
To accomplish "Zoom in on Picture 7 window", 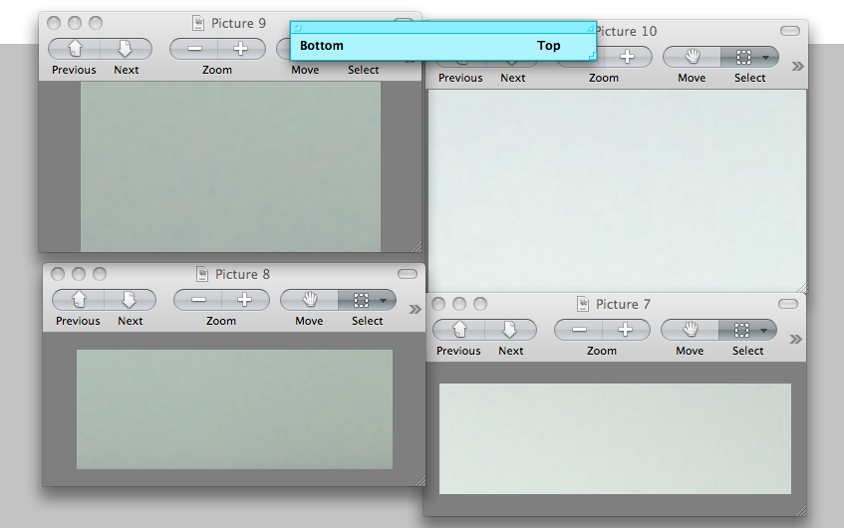I will (626, 330).
